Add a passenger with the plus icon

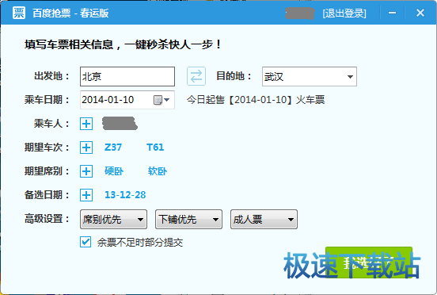tap(86, 124)
